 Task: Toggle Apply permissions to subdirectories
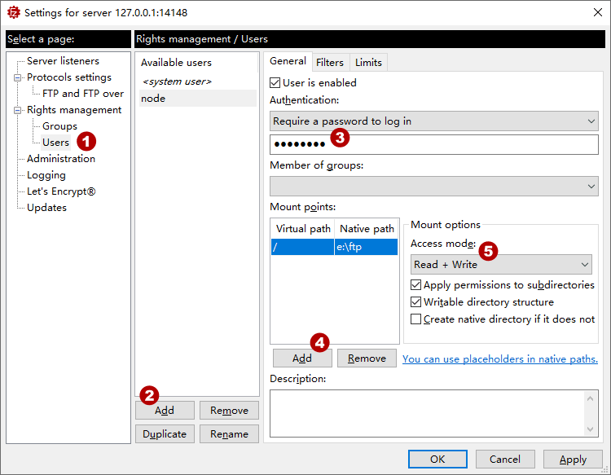[416, 285]
